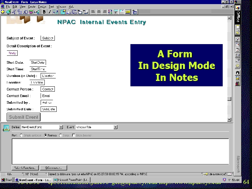Image resolution: width=252 pixels, height=189 pixels.
Task: Open the Window menu
Action: 61,7
